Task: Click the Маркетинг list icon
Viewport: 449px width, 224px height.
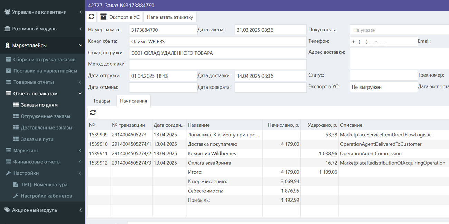Action: [x=8, y=150]
